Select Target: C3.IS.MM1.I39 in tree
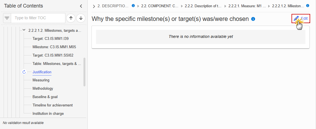Image resolution: width=316 pixels, height=129 pixels. pos(52,38)
